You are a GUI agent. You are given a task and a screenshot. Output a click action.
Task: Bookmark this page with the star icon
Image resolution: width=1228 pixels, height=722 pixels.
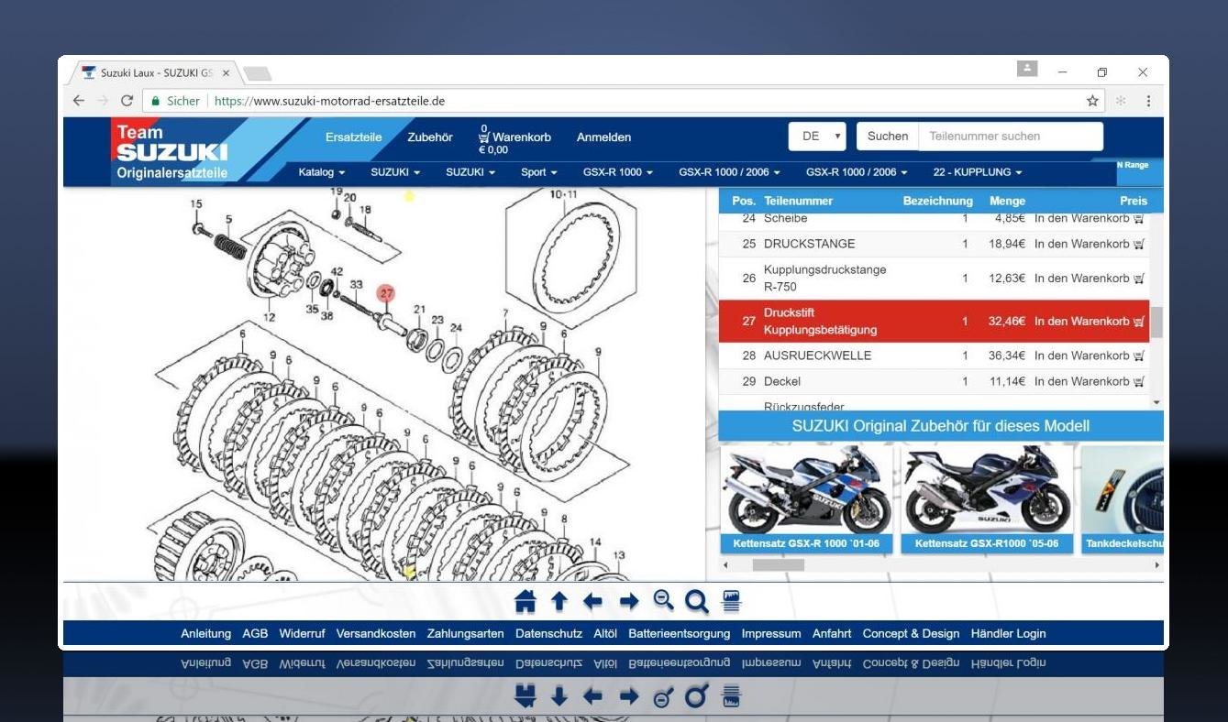pyautogui.click(x=1092, y=101)
